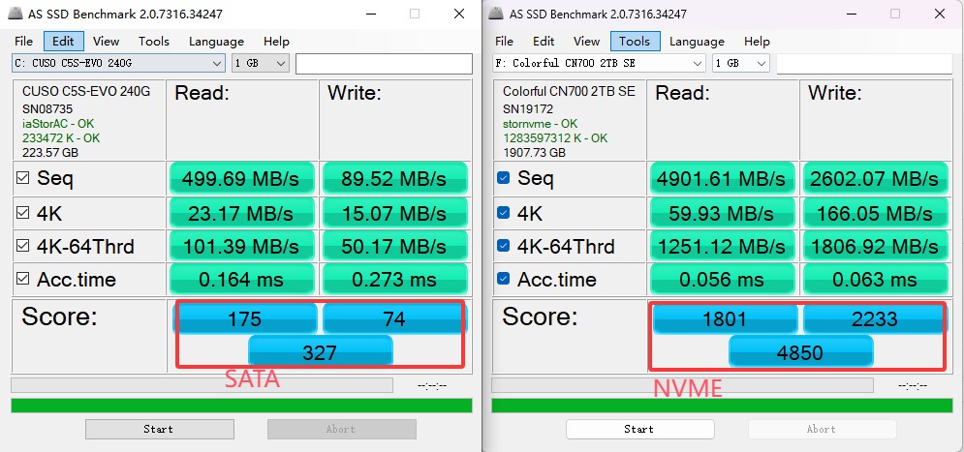Maximize the Colorful CN700 benchmark window

(895, 15)
